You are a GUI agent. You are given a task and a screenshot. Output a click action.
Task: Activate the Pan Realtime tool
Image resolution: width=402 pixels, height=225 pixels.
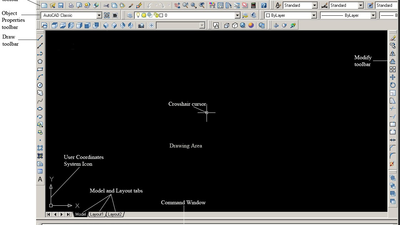(177, 5)
